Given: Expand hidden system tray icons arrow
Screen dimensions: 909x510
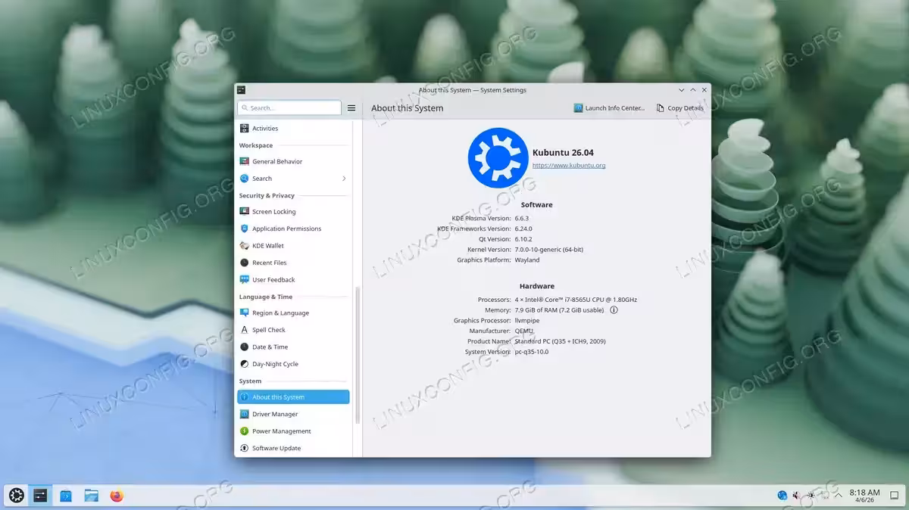Looking at the screenshot, I should click(x=838, y=496).
